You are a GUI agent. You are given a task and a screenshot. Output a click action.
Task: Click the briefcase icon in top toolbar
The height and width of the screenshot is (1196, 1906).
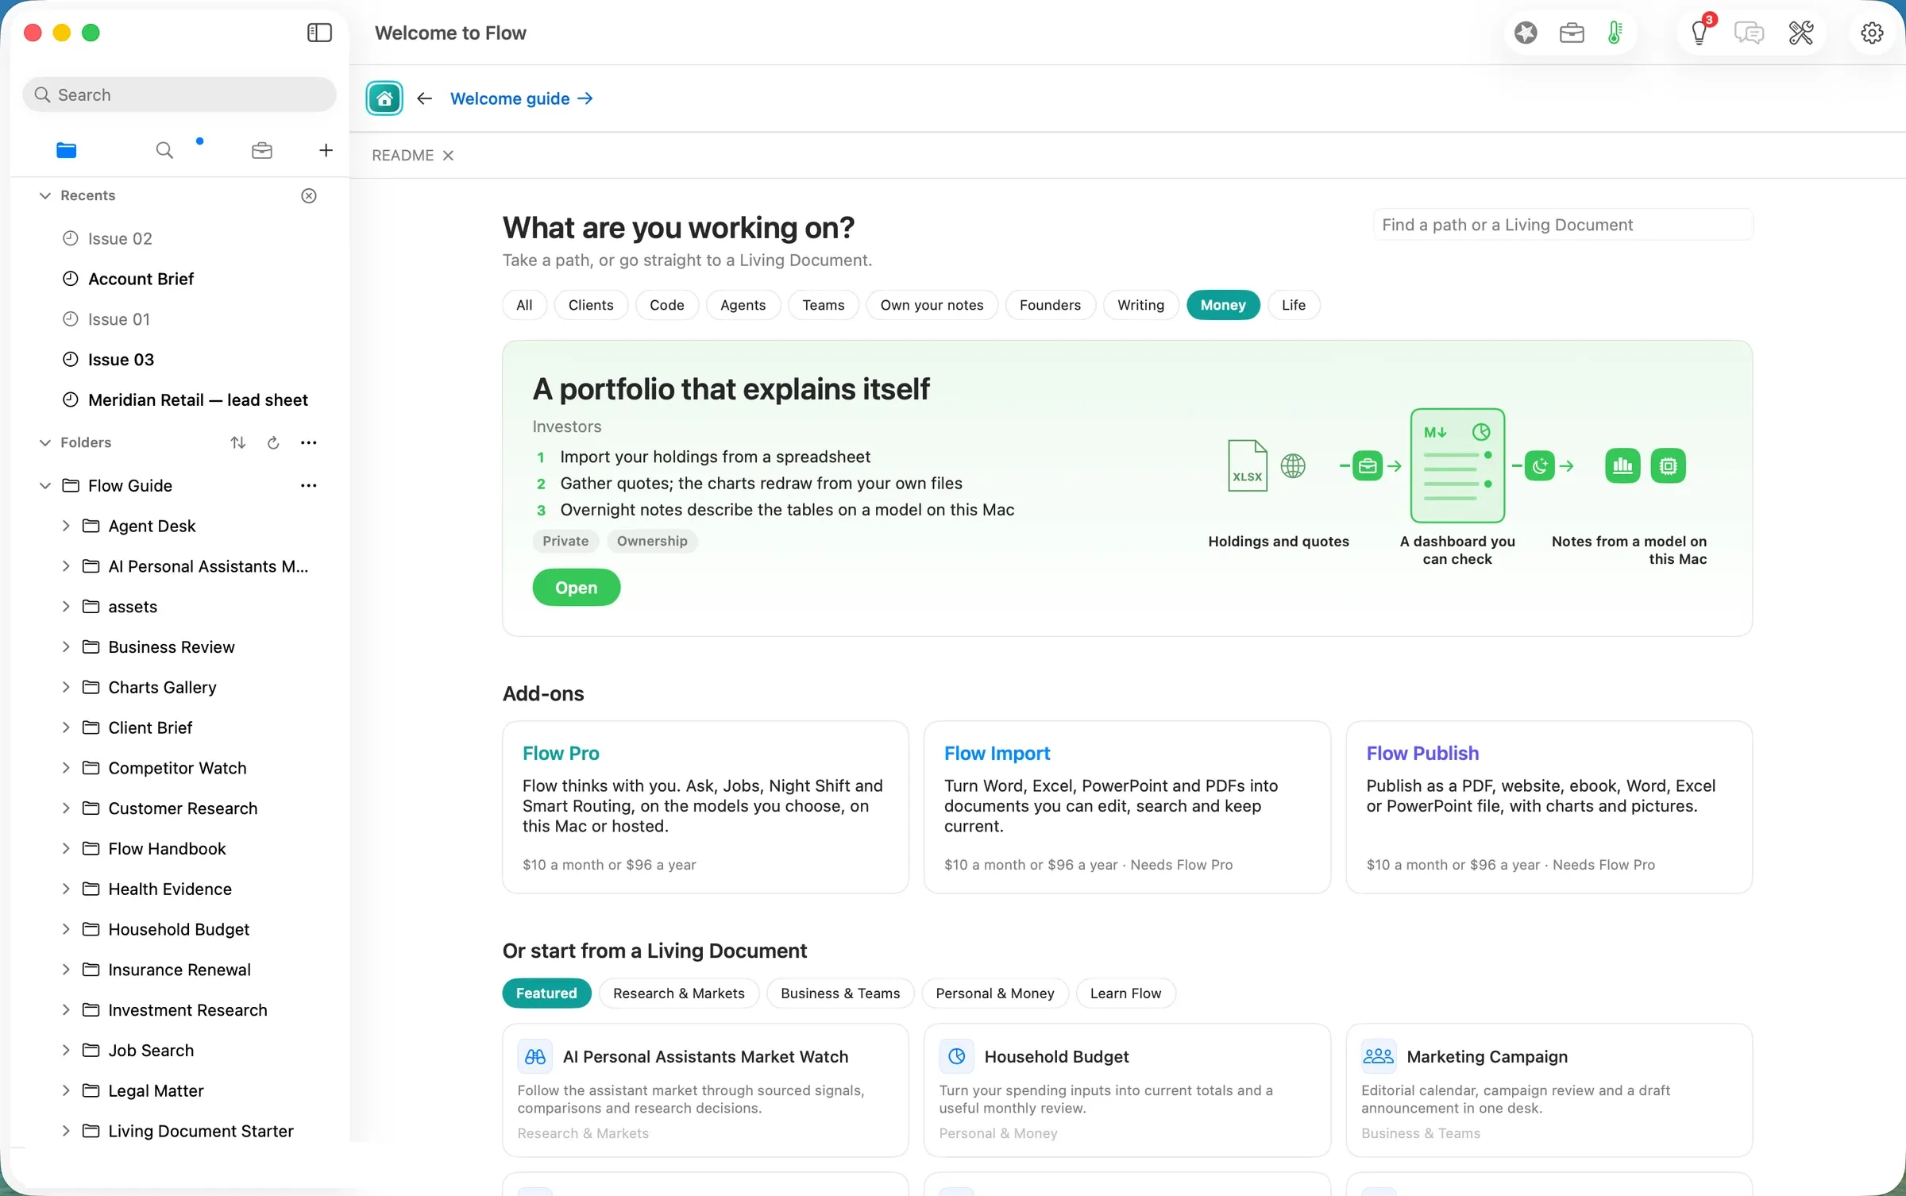click(1572, 33)
